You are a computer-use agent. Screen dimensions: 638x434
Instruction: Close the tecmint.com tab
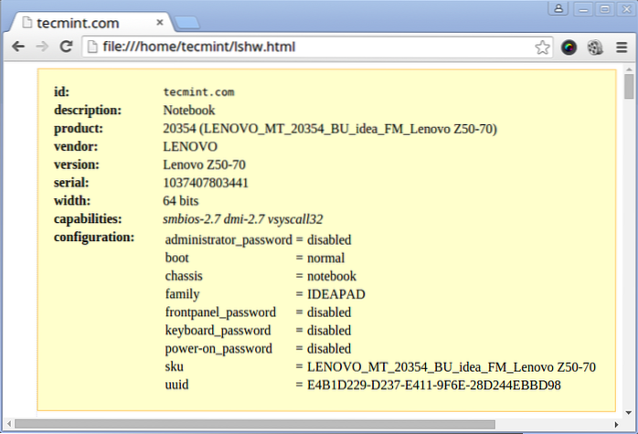[159, 20]
